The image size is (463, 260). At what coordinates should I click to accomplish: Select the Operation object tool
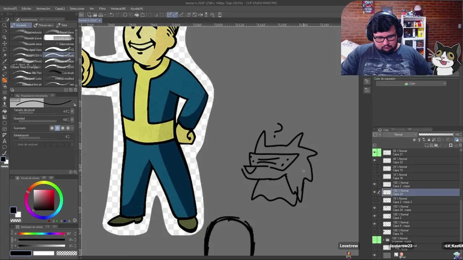pos(4,37)
